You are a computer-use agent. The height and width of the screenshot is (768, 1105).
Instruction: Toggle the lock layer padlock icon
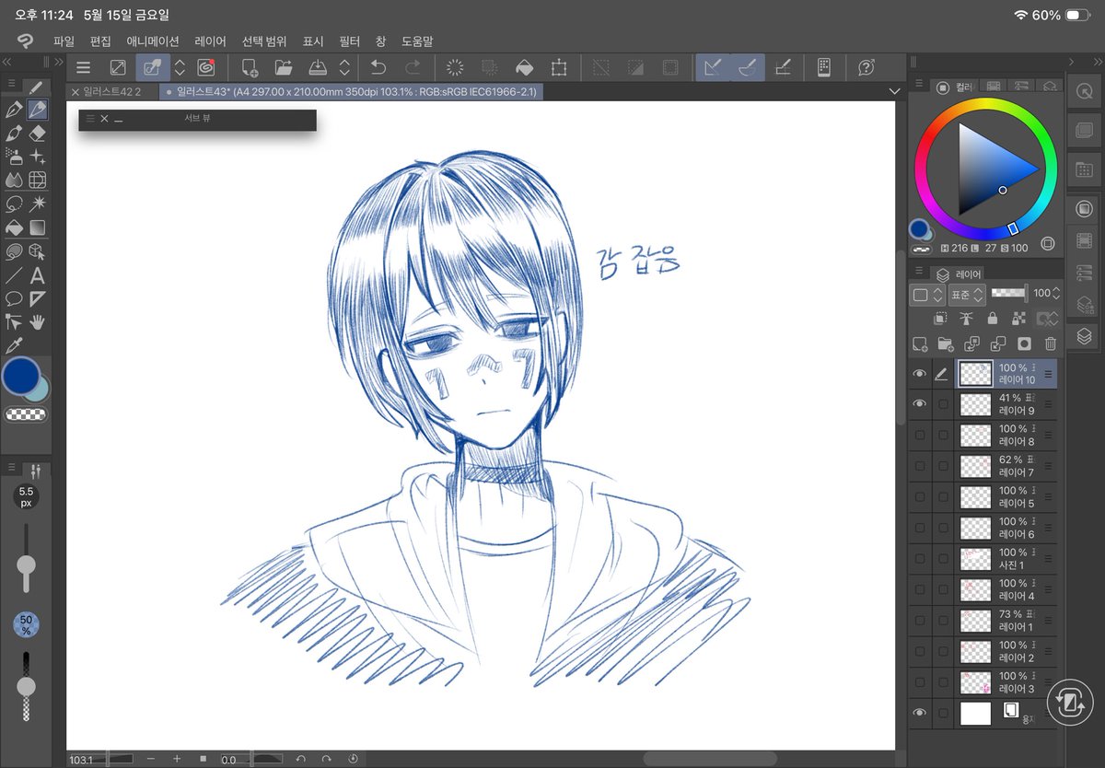(992, 319)
